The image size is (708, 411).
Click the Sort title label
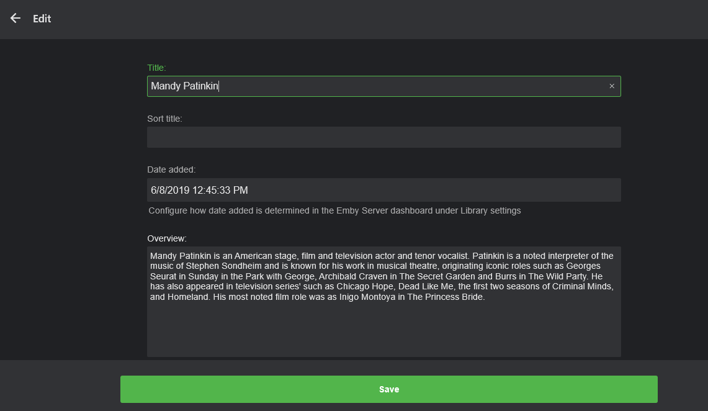coord(164,118)
